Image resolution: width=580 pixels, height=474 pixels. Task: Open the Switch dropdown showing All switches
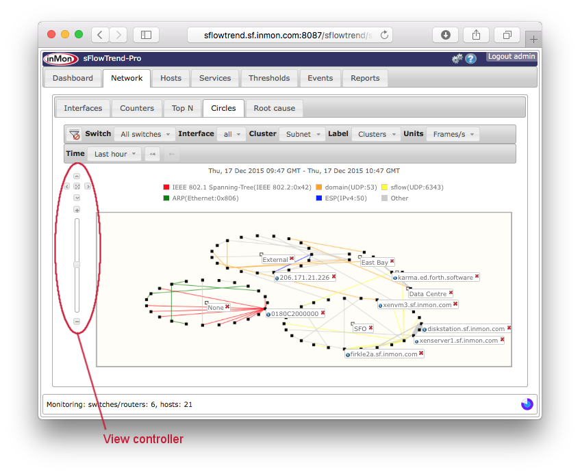tap(144, 134)
